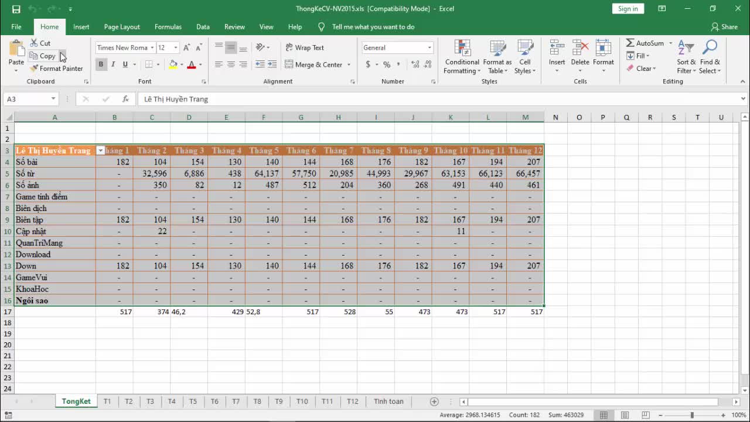750x422 pixels.
Task: Click Tell me what you want to do
Action: point(373,27)
